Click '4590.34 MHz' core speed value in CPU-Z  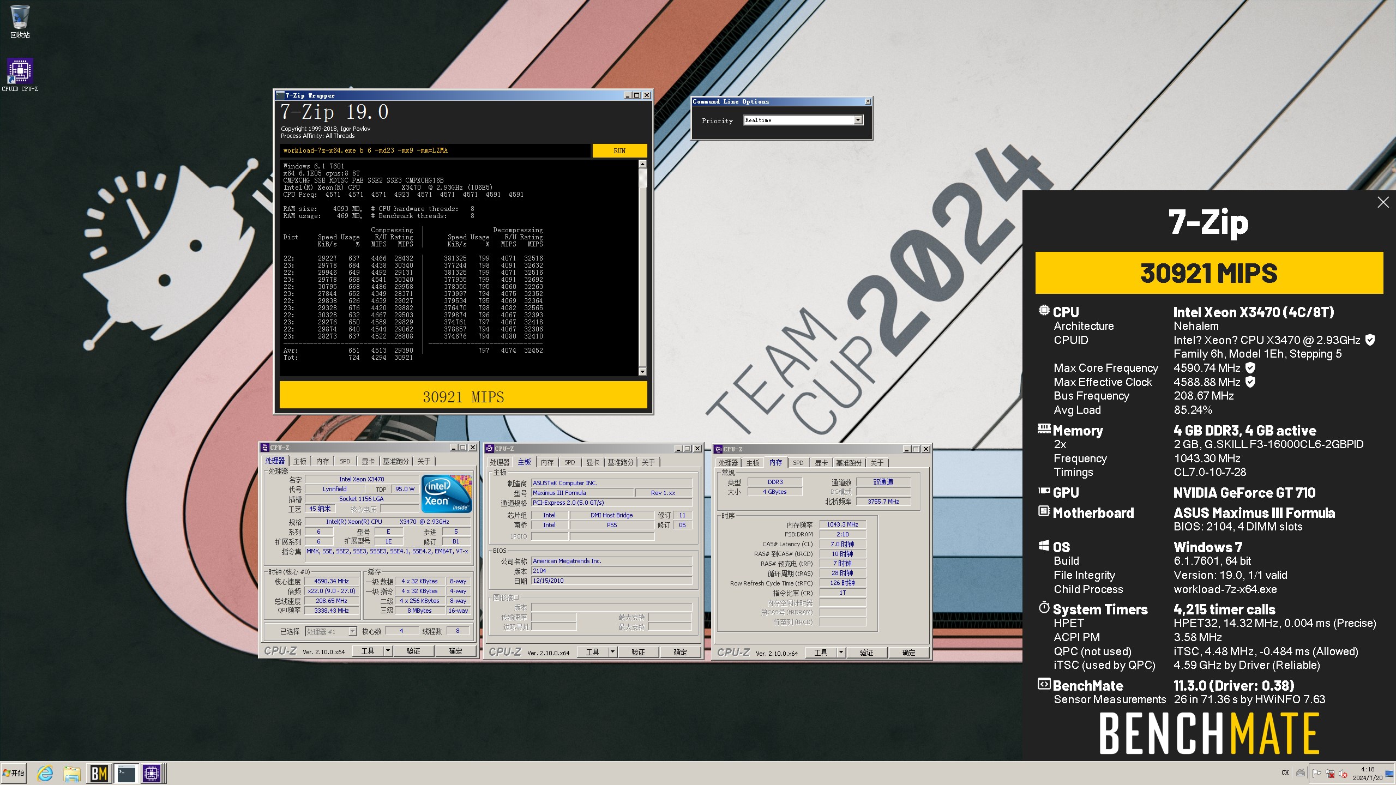pyautogui.click(x=331, y=581)
